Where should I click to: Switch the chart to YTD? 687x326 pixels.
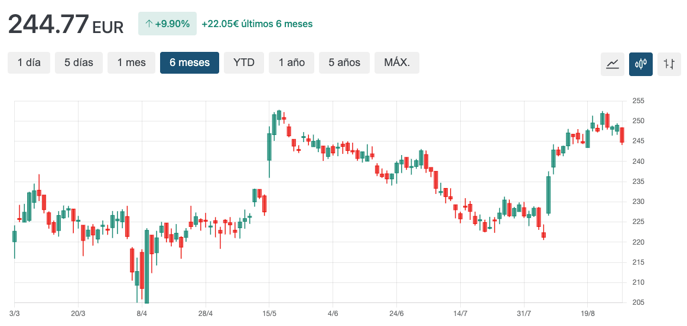[x=243, y=62]
